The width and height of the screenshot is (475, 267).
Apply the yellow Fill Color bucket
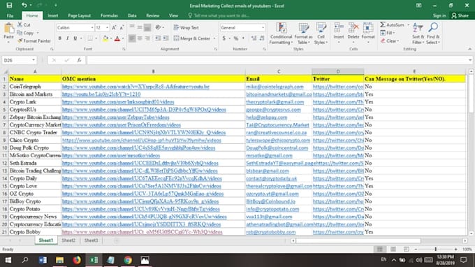[x=105, y=38]
